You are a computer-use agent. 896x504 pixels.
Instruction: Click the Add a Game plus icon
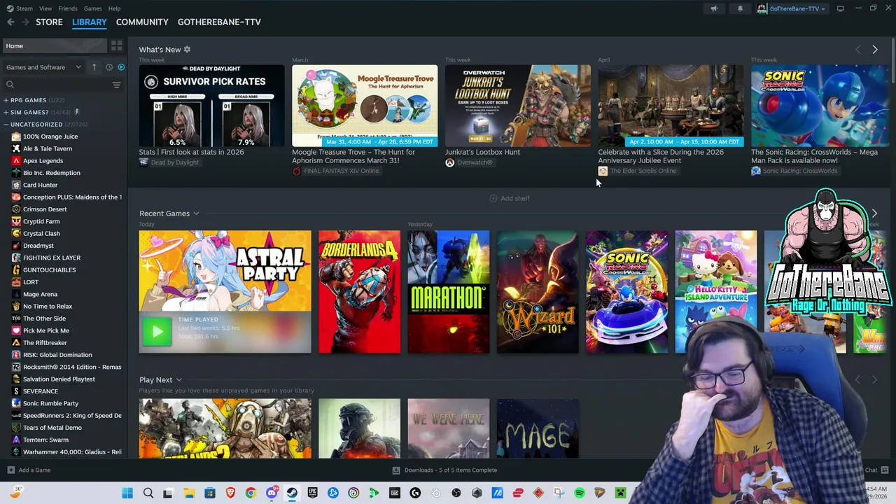(10, 470)
